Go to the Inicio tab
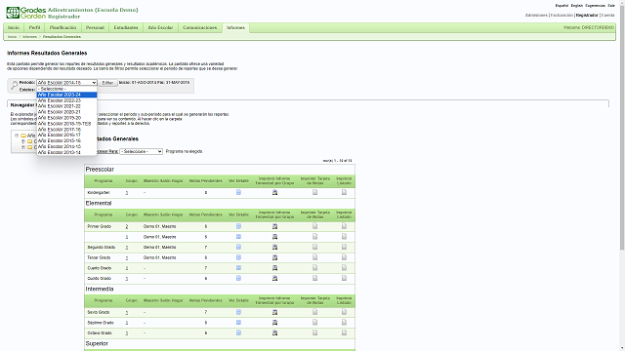 14,28
